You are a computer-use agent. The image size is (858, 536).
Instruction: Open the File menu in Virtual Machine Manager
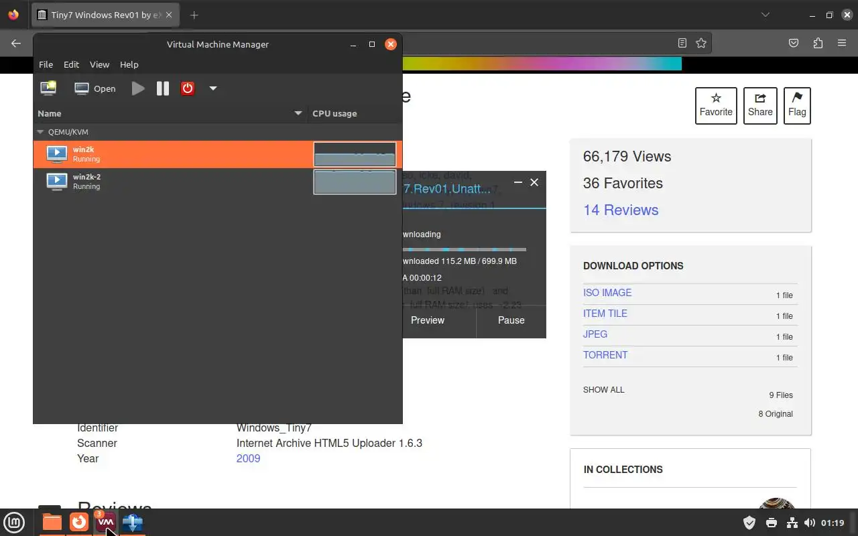pyautogui.click(x=46, y=64)
